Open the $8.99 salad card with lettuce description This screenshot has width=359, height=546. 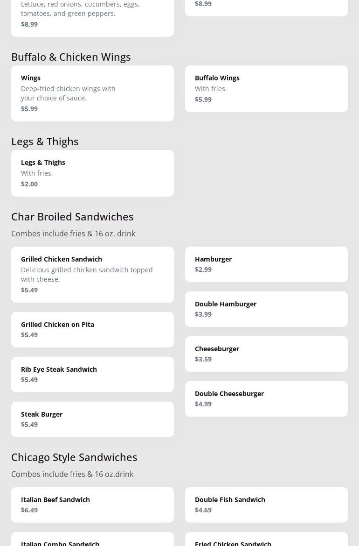coord(92,16)
